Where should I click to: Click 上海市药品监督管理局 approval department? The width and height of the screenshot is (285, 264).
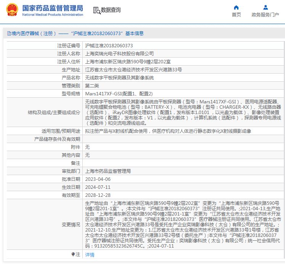tap(108, 171)
